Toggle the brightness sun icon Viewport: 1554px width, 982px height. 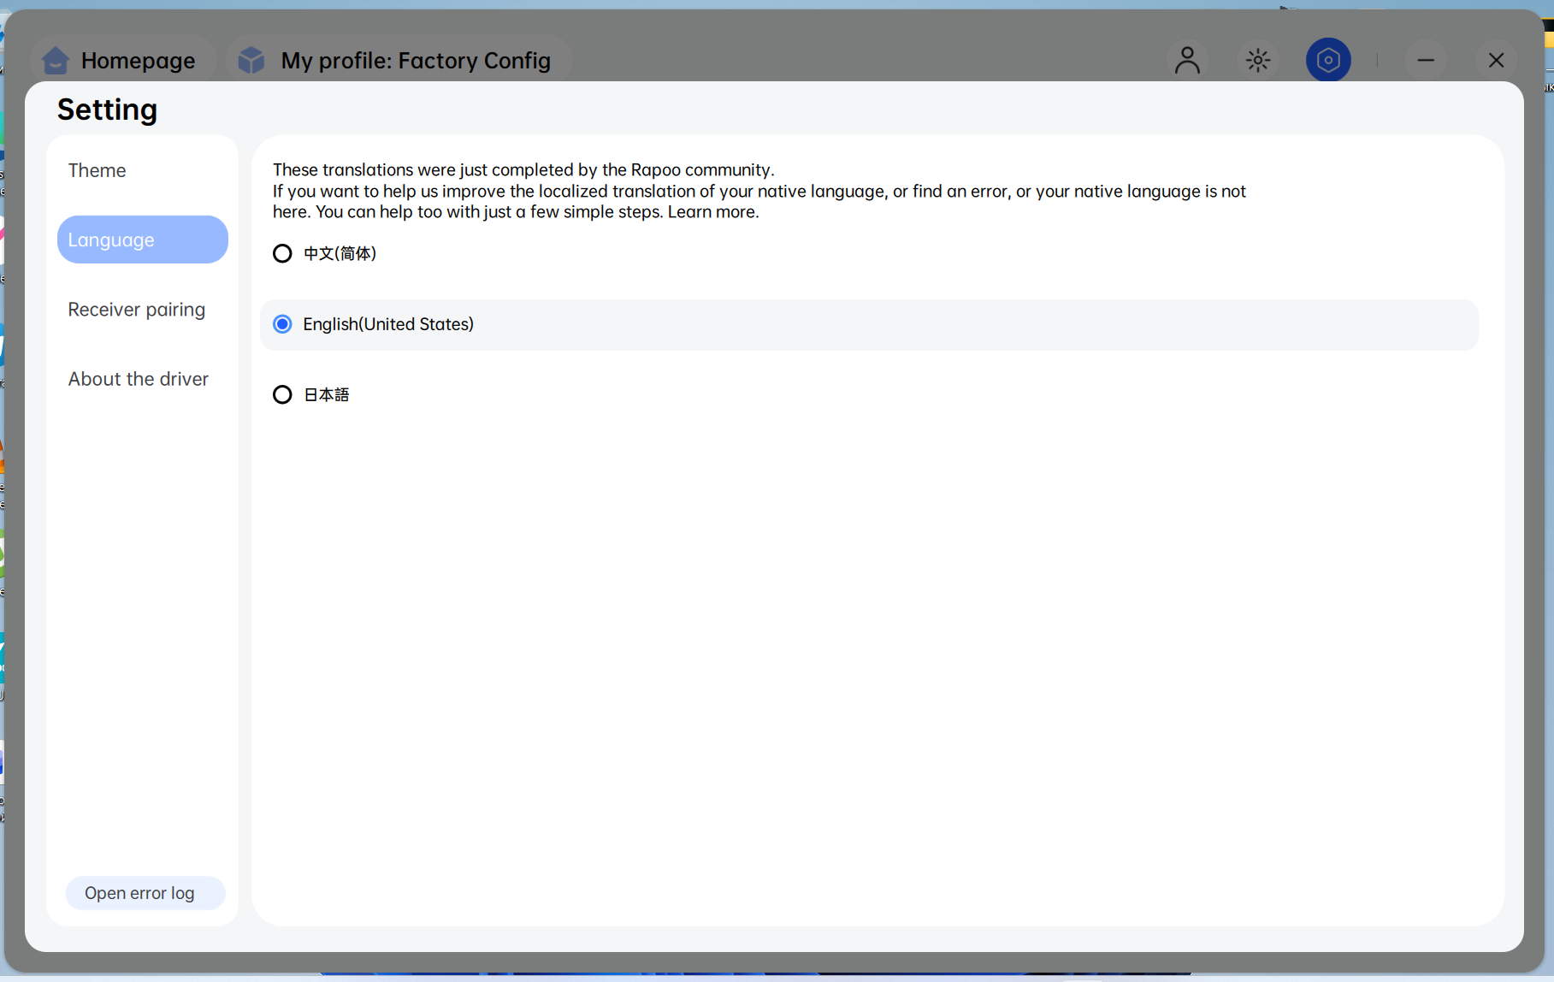click(1258, 60)
